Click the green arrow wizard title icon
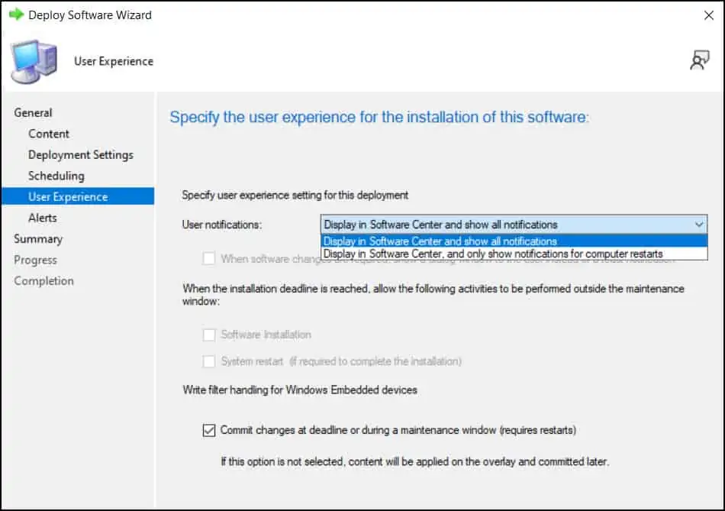The width and height of the screenshot is (725, 511). click(16, 15)
